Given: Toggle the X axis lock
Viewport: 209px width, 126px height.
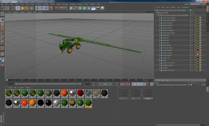Looking at the screenshot, I should (37, 8).
